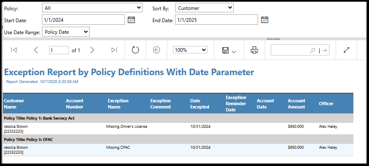
Task: Go to previous report page
Action: 36,50
